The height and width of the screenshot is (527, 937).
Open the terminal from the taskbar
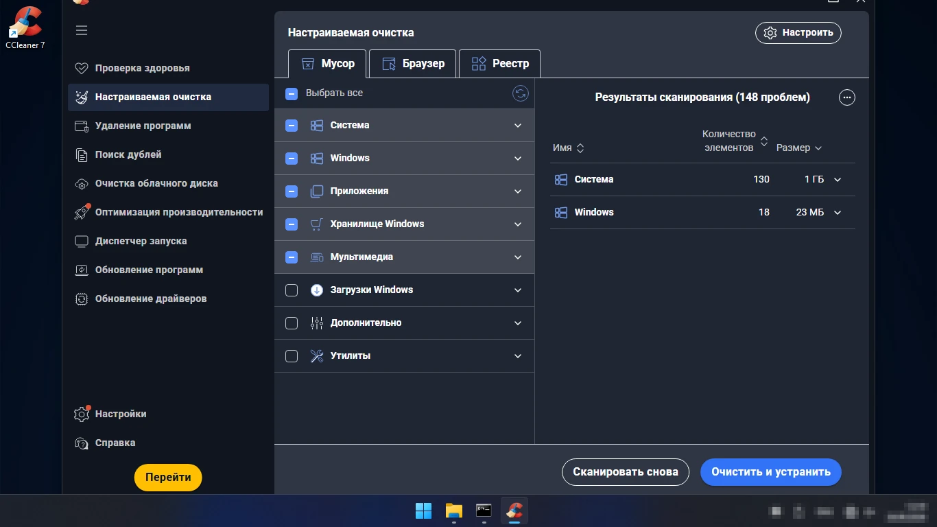484,511
